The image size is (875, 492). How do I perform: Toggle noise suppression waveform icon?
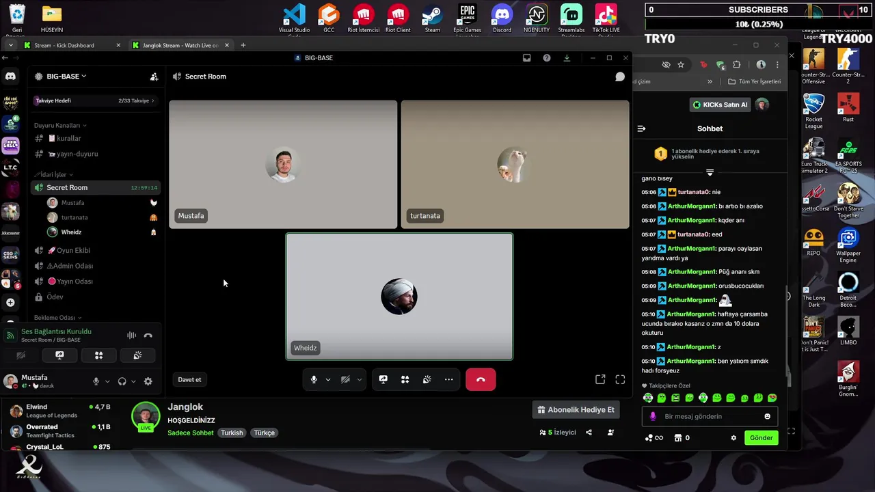[131, 336]
